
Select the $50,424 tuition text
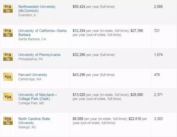point(79,7)
